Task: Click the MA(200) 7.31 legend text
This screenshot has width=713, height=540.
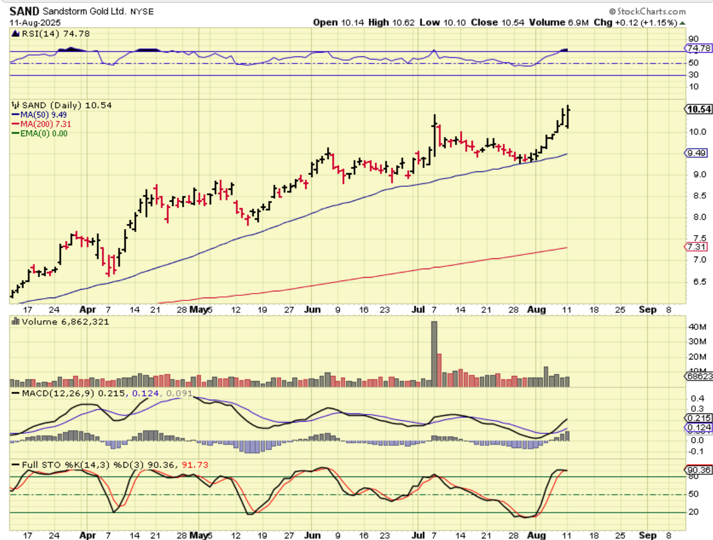Action: click(x=47, y=124)
